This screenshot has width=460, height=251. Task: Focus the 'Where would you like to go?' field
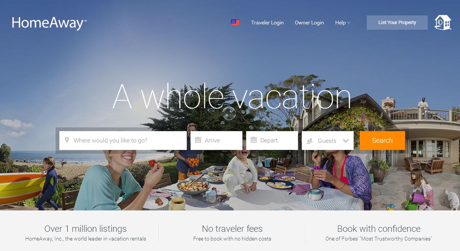(x=123, y=141)
